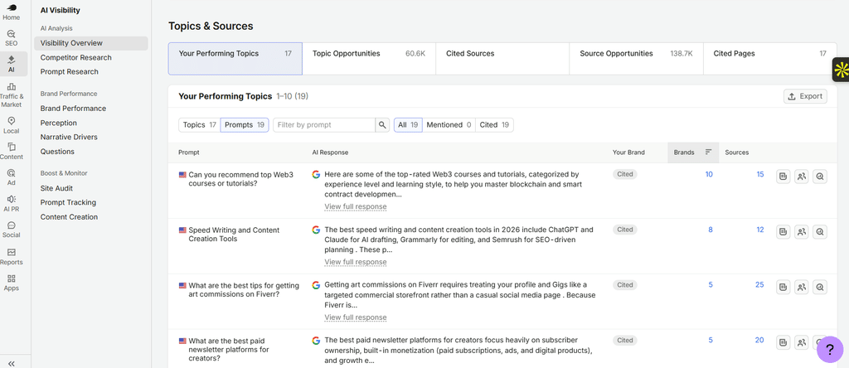Screen dimensions: 849x368
Task: Click the search magnifier in prompt filter
Action: (382, 125)
